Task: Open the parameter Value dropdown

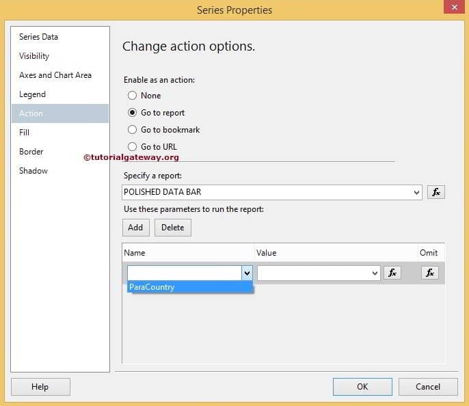Action: 375,273
